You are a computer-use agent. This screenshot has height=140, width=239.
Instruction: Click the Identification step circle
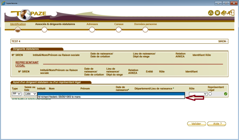point(18,30)
